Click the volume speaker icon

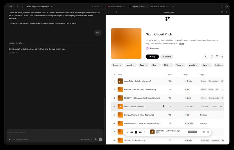tap(208, 132)
